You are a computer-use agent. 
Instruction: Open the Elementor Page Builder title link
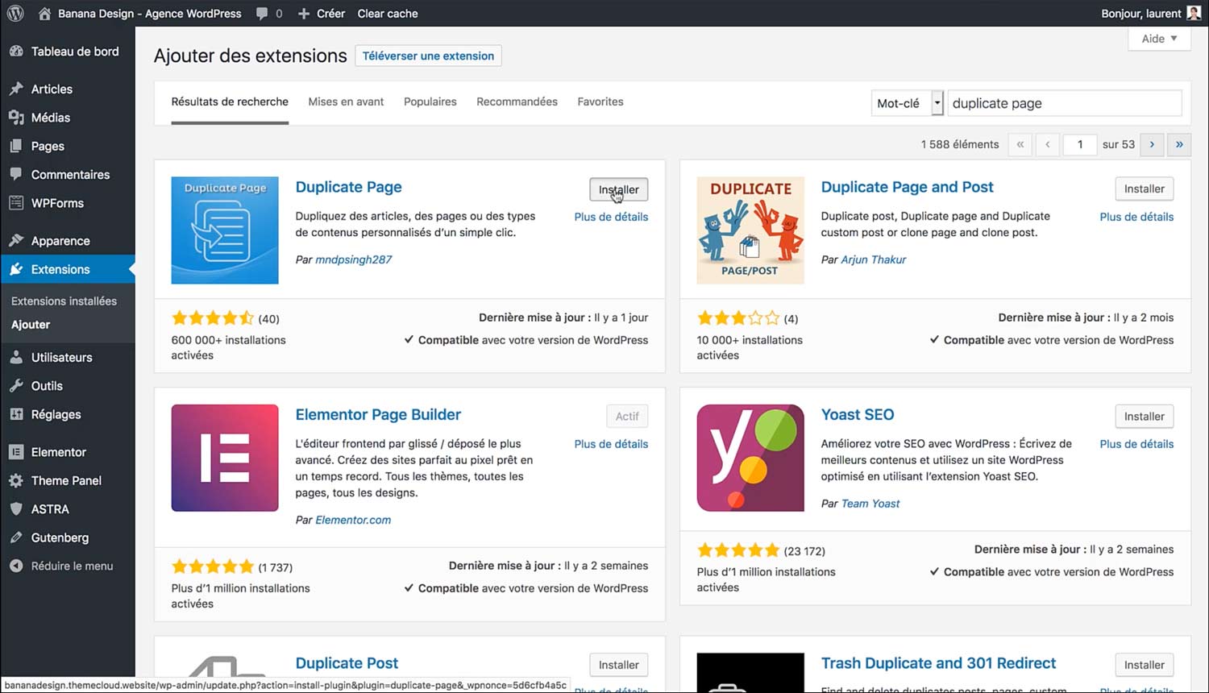click(378, 414)
